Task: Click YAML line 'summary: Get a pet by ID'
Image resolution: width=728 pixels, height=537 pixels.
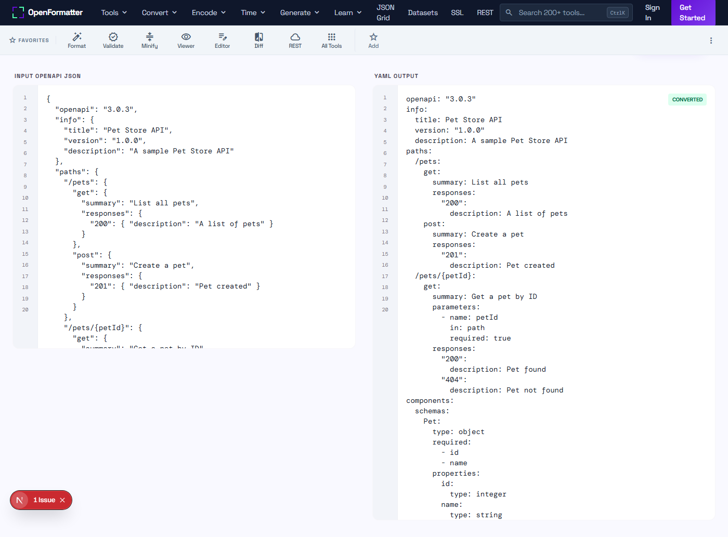Action: (x=485, y=297)
